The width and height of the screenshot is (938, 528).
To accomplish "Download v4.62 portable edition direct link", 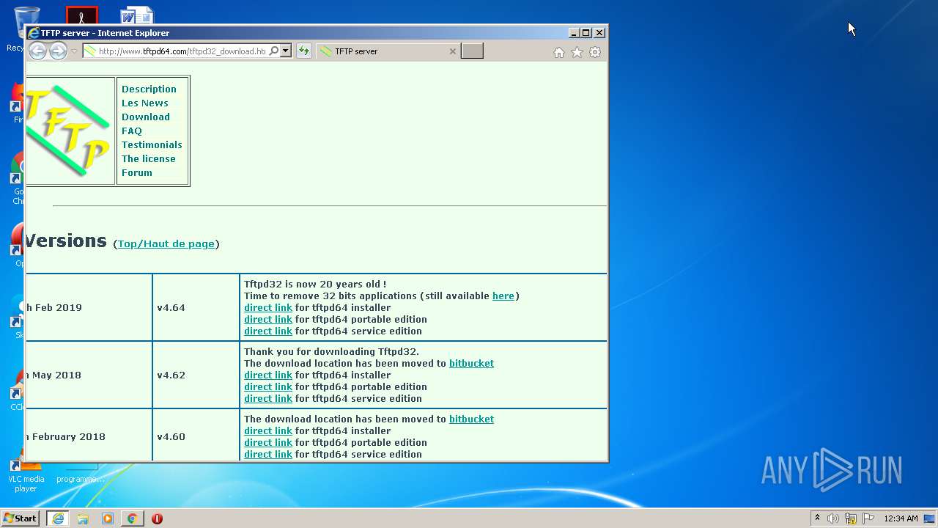I will pos(267,386).
